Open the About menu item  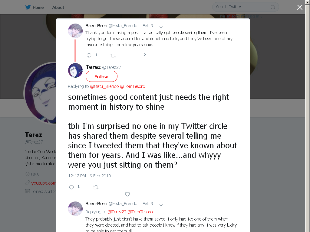(x=58, y=7)
